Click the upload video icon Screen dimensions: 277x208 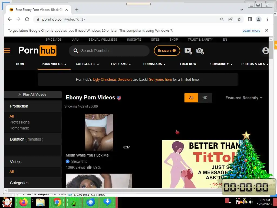click(x=188, y=51)
